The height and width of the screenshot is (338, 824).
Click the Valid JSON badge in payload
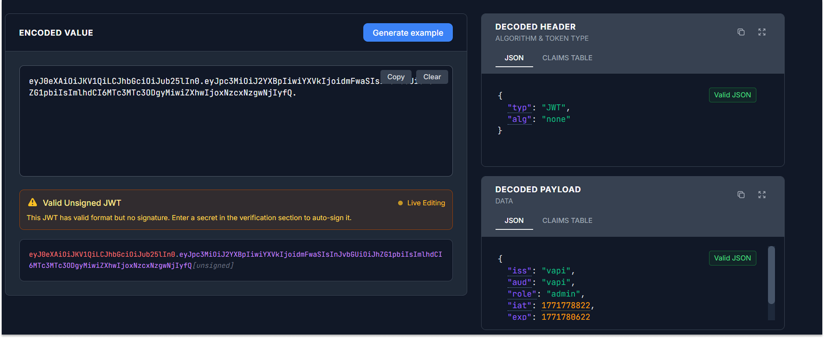pyautogui.click(x=732, y=258)
